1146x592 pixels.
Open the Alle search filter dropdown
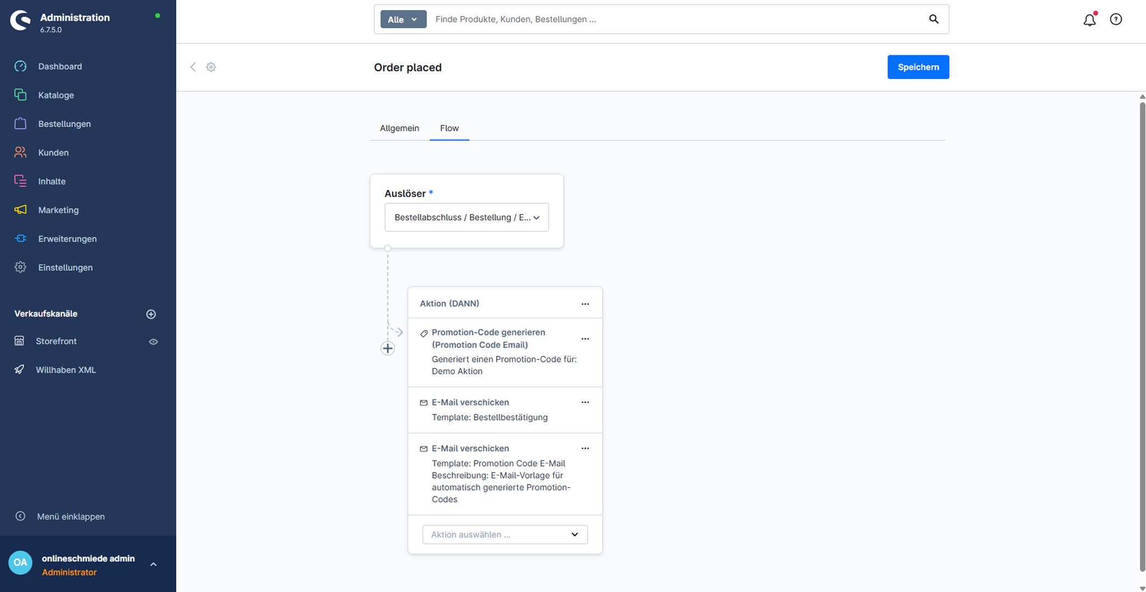tap(403, 19)
